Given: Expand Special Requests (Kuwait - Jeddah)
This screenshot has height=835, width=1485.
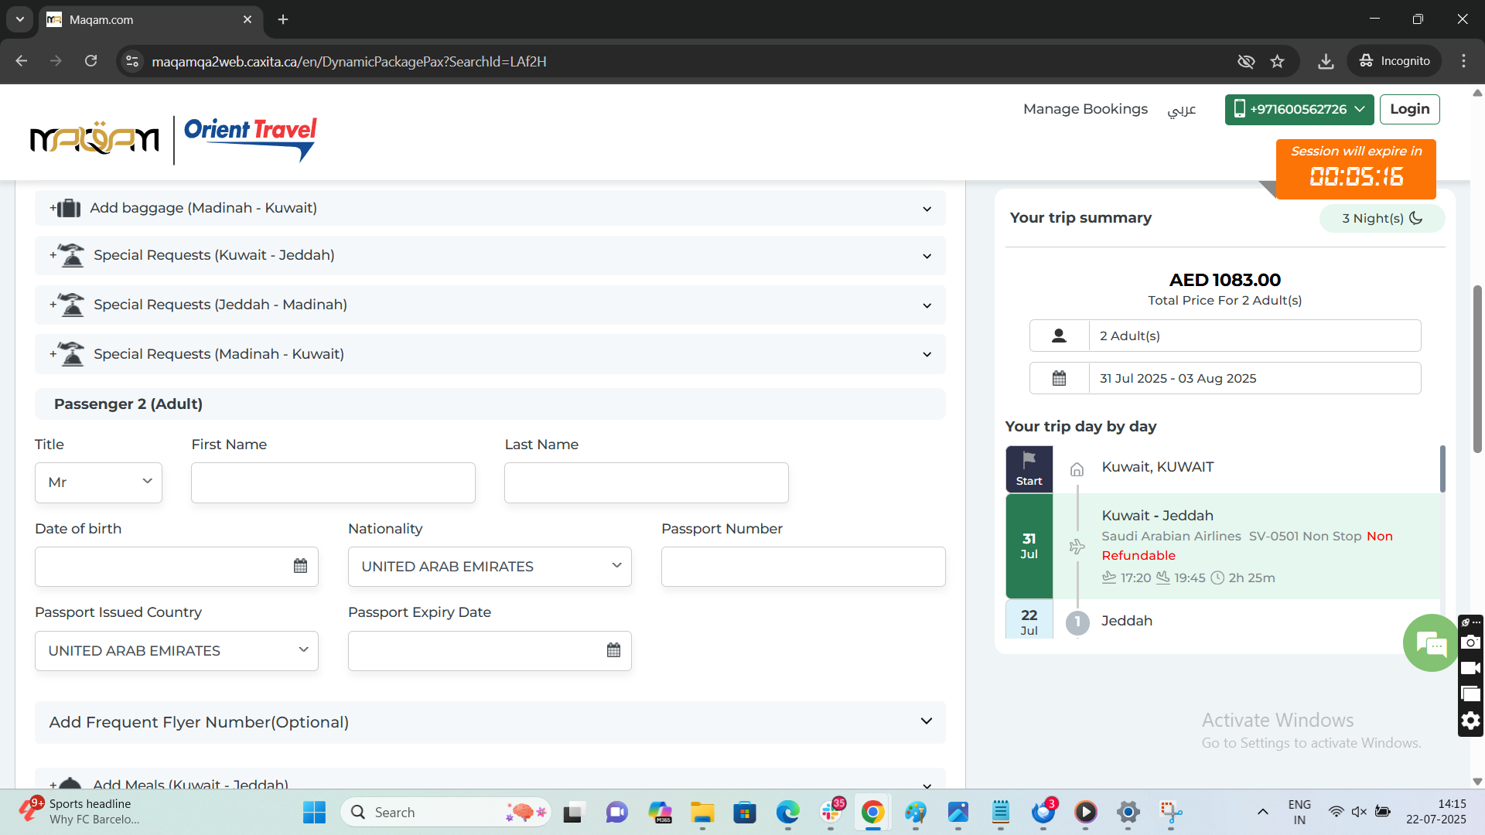Looking at the screenshot, I should (490, 255).
